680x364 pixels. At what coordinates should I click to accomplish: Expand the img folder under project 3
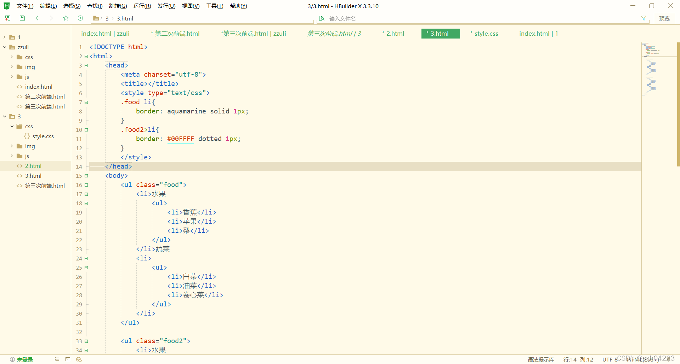click(12, 146)
